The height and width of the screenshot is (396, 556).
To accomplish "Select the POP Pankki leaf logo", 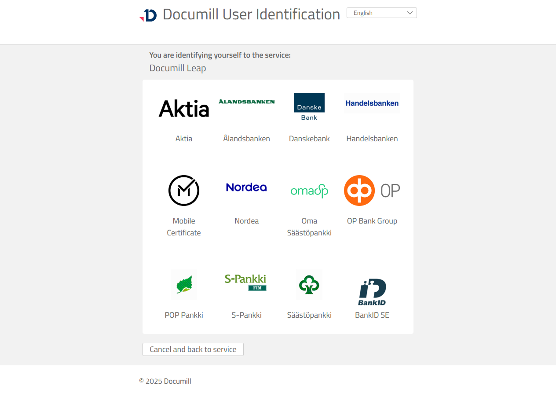I will tap(184, 285).
